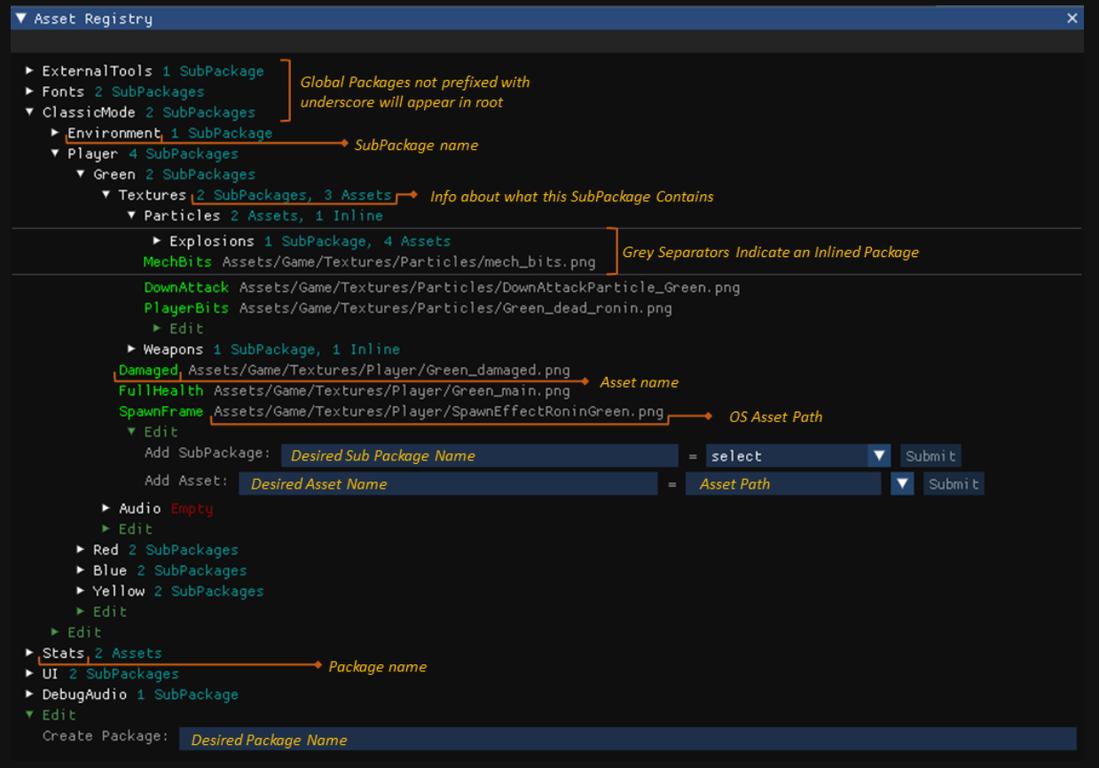Expand the UI package

click(29, 673)
